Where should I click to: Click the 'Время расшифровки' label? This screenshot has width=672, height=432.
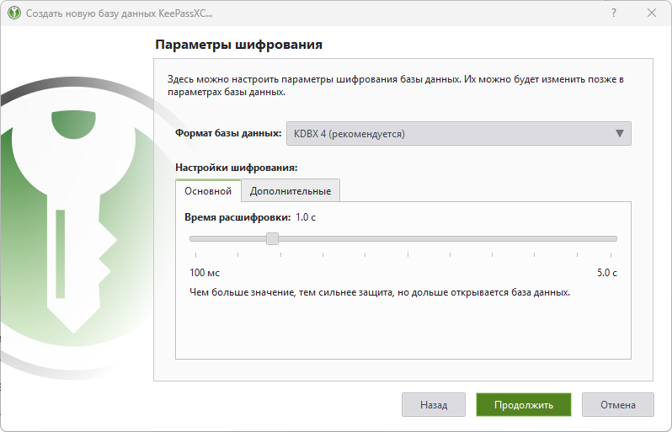237,217
